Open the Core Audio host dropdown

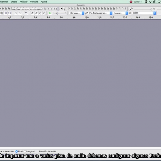tap(77, 13)
